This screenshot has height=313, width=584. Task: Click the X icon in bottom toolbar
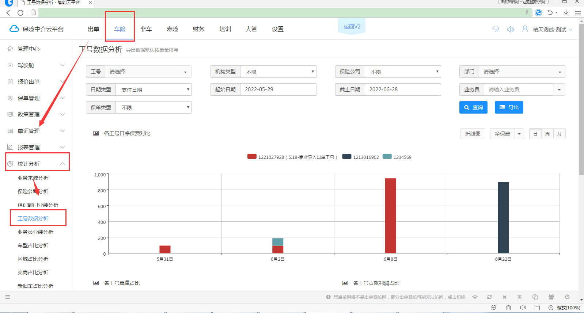504,297
